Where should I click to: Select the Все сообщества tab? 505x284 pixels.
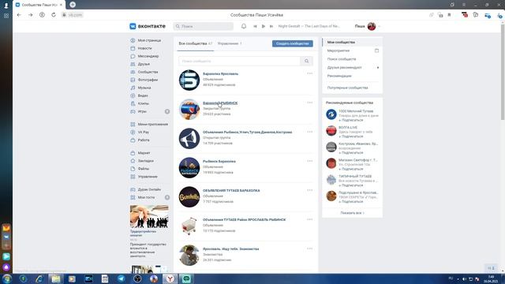tap(196, 43)
